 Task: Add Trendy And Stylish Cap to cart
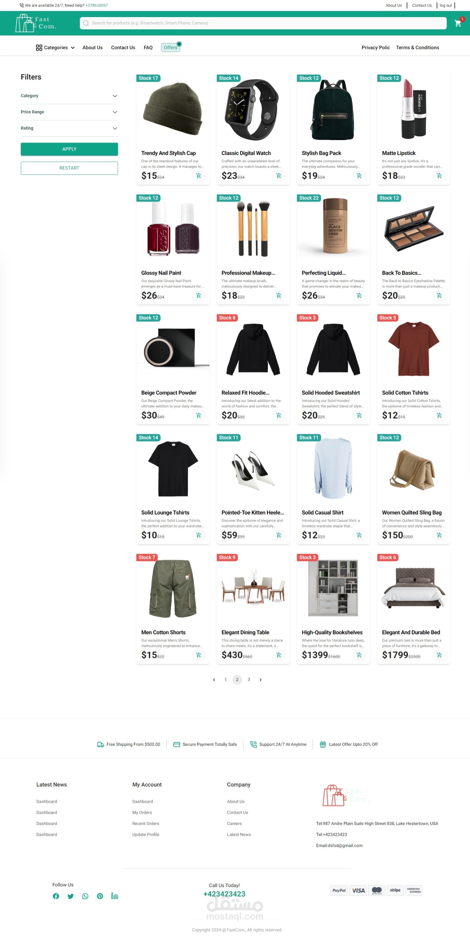[x=198, y=176]
